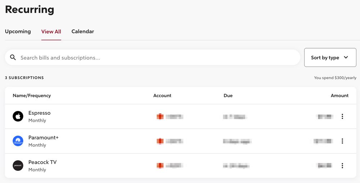Click the Name/Frequency column header
This screenshot has height=183, width=360.
(x=32, y=96)
